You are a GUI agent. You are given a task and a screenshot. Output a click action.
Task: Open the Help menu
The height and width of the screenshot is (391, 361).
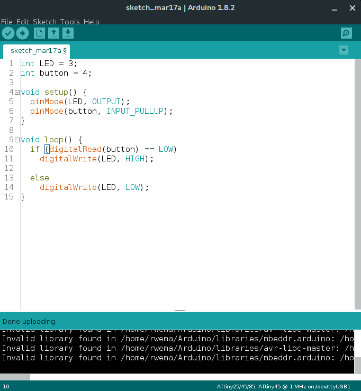(x=92, y=22)
